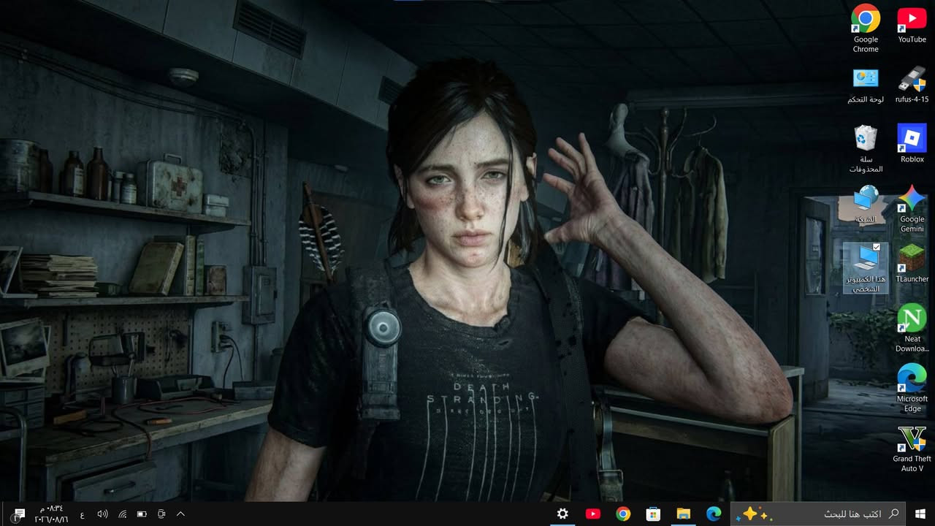Launch Edge from the taskbar
This screenshot has height=526, width=935.
pyautogui.click(x=714, y=514)
